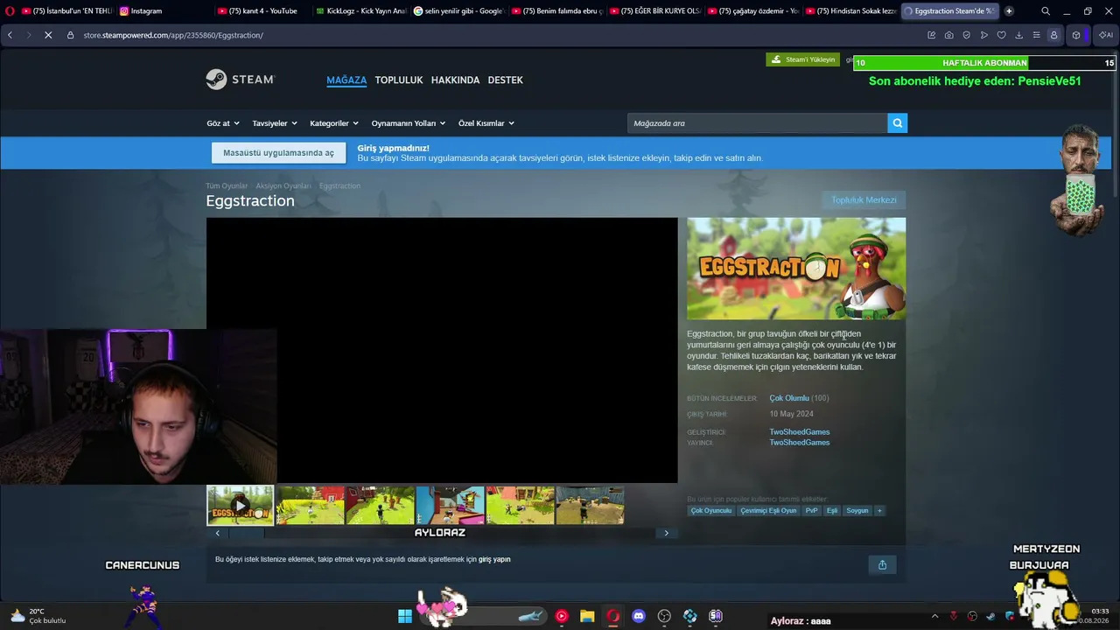The width and height of the screenshot is (1120, 630).
Task: Select the Çok Oyunculu tag
Action: pyautogui.click(x=711, y=511)
